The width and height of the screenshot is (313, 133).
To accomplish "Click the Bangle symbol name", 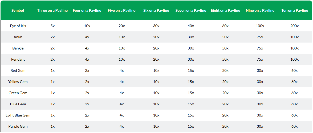I will (18, 48).
